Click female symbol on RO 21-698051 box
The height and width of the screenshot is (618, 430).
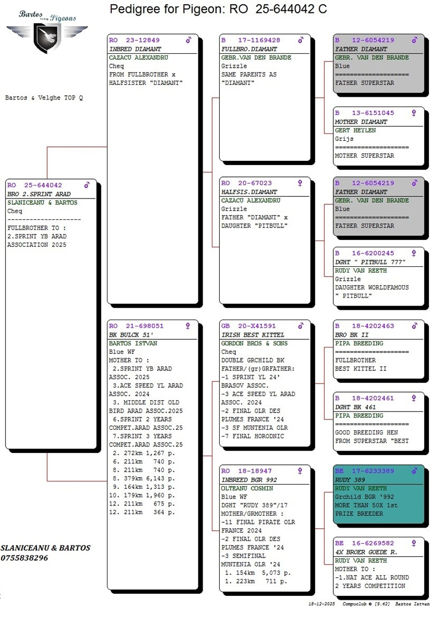click(188, 326)
